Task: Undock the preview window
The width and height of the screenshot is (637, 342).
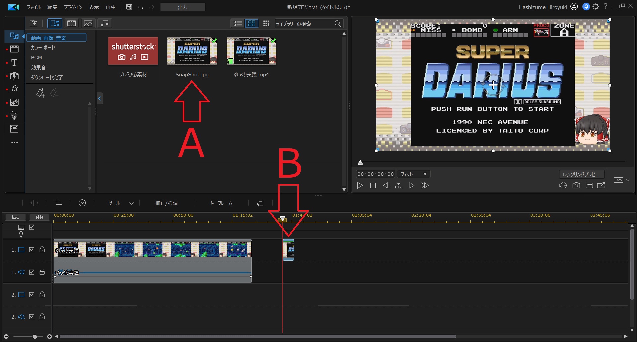Action: [601, 185]
